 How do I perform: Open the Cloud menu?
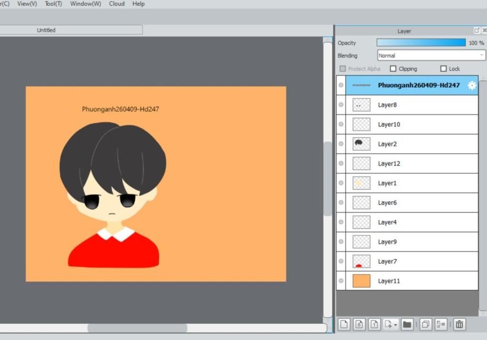[117, 4]
